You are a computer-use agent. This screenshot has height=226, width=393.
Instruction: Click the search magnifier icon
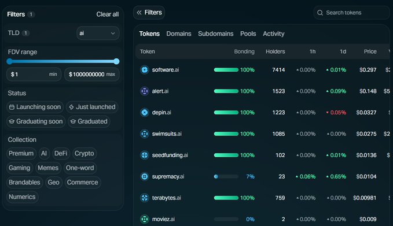click(x=320, y=13)
